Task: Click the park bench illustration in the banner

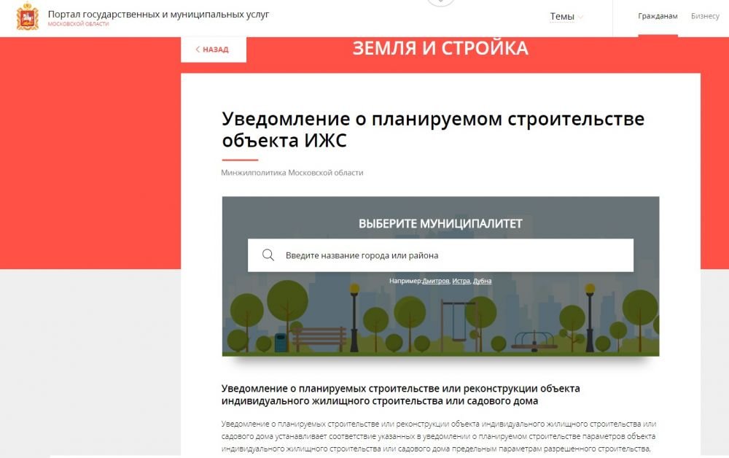Action: click(319, 338)
